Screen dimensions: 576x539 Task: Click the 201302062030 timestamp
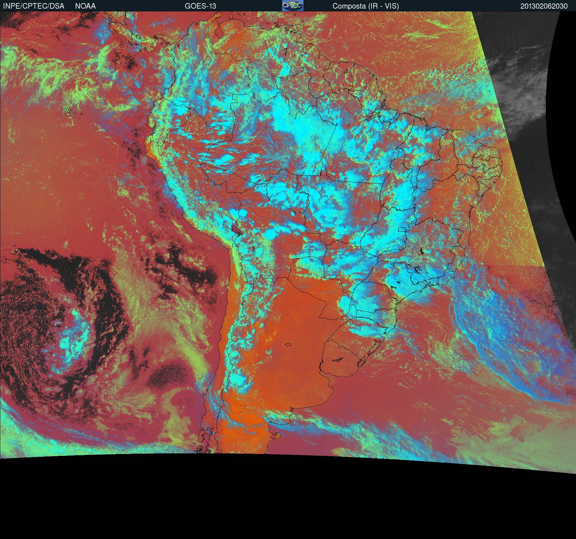[x=544, y=6]
